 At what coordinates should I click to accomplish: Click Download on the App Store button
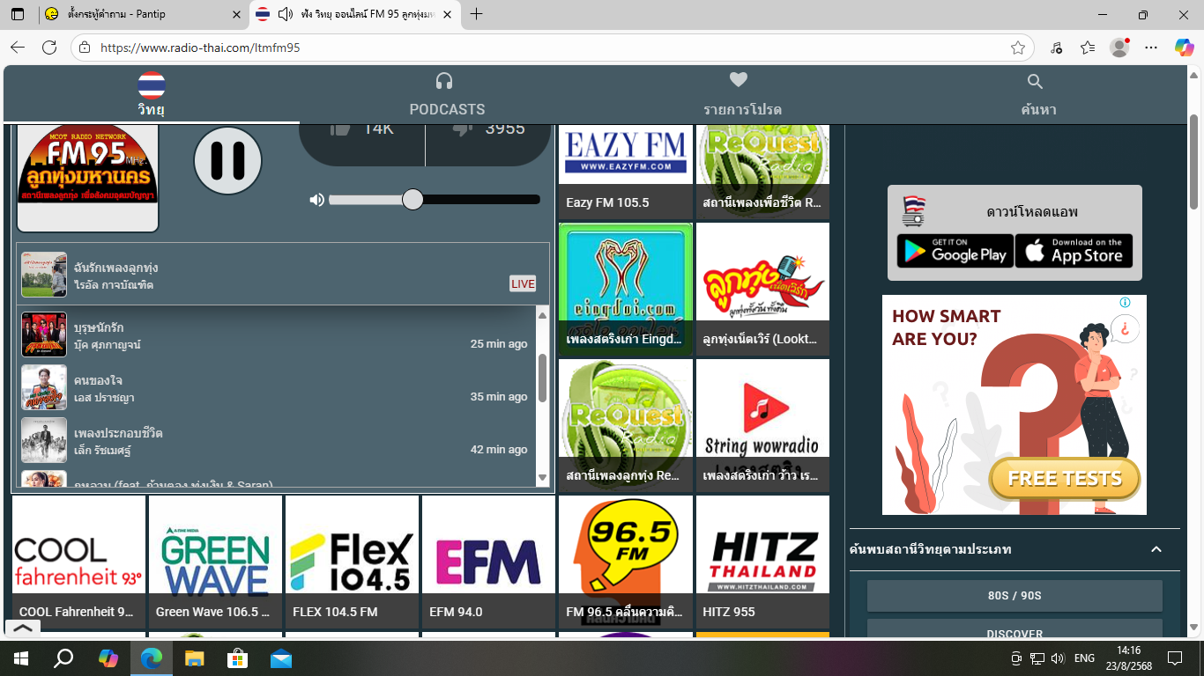pos(1074,251)
